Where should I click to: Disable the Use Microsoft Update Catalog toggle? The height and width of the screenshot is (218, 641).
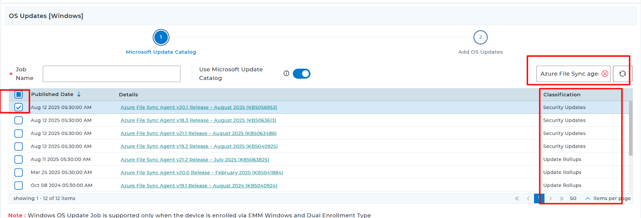(302, 74)
